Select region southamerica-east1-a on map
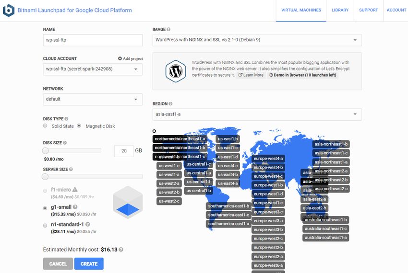The width and height of the screenshot is (408, 273). [228, 224]
